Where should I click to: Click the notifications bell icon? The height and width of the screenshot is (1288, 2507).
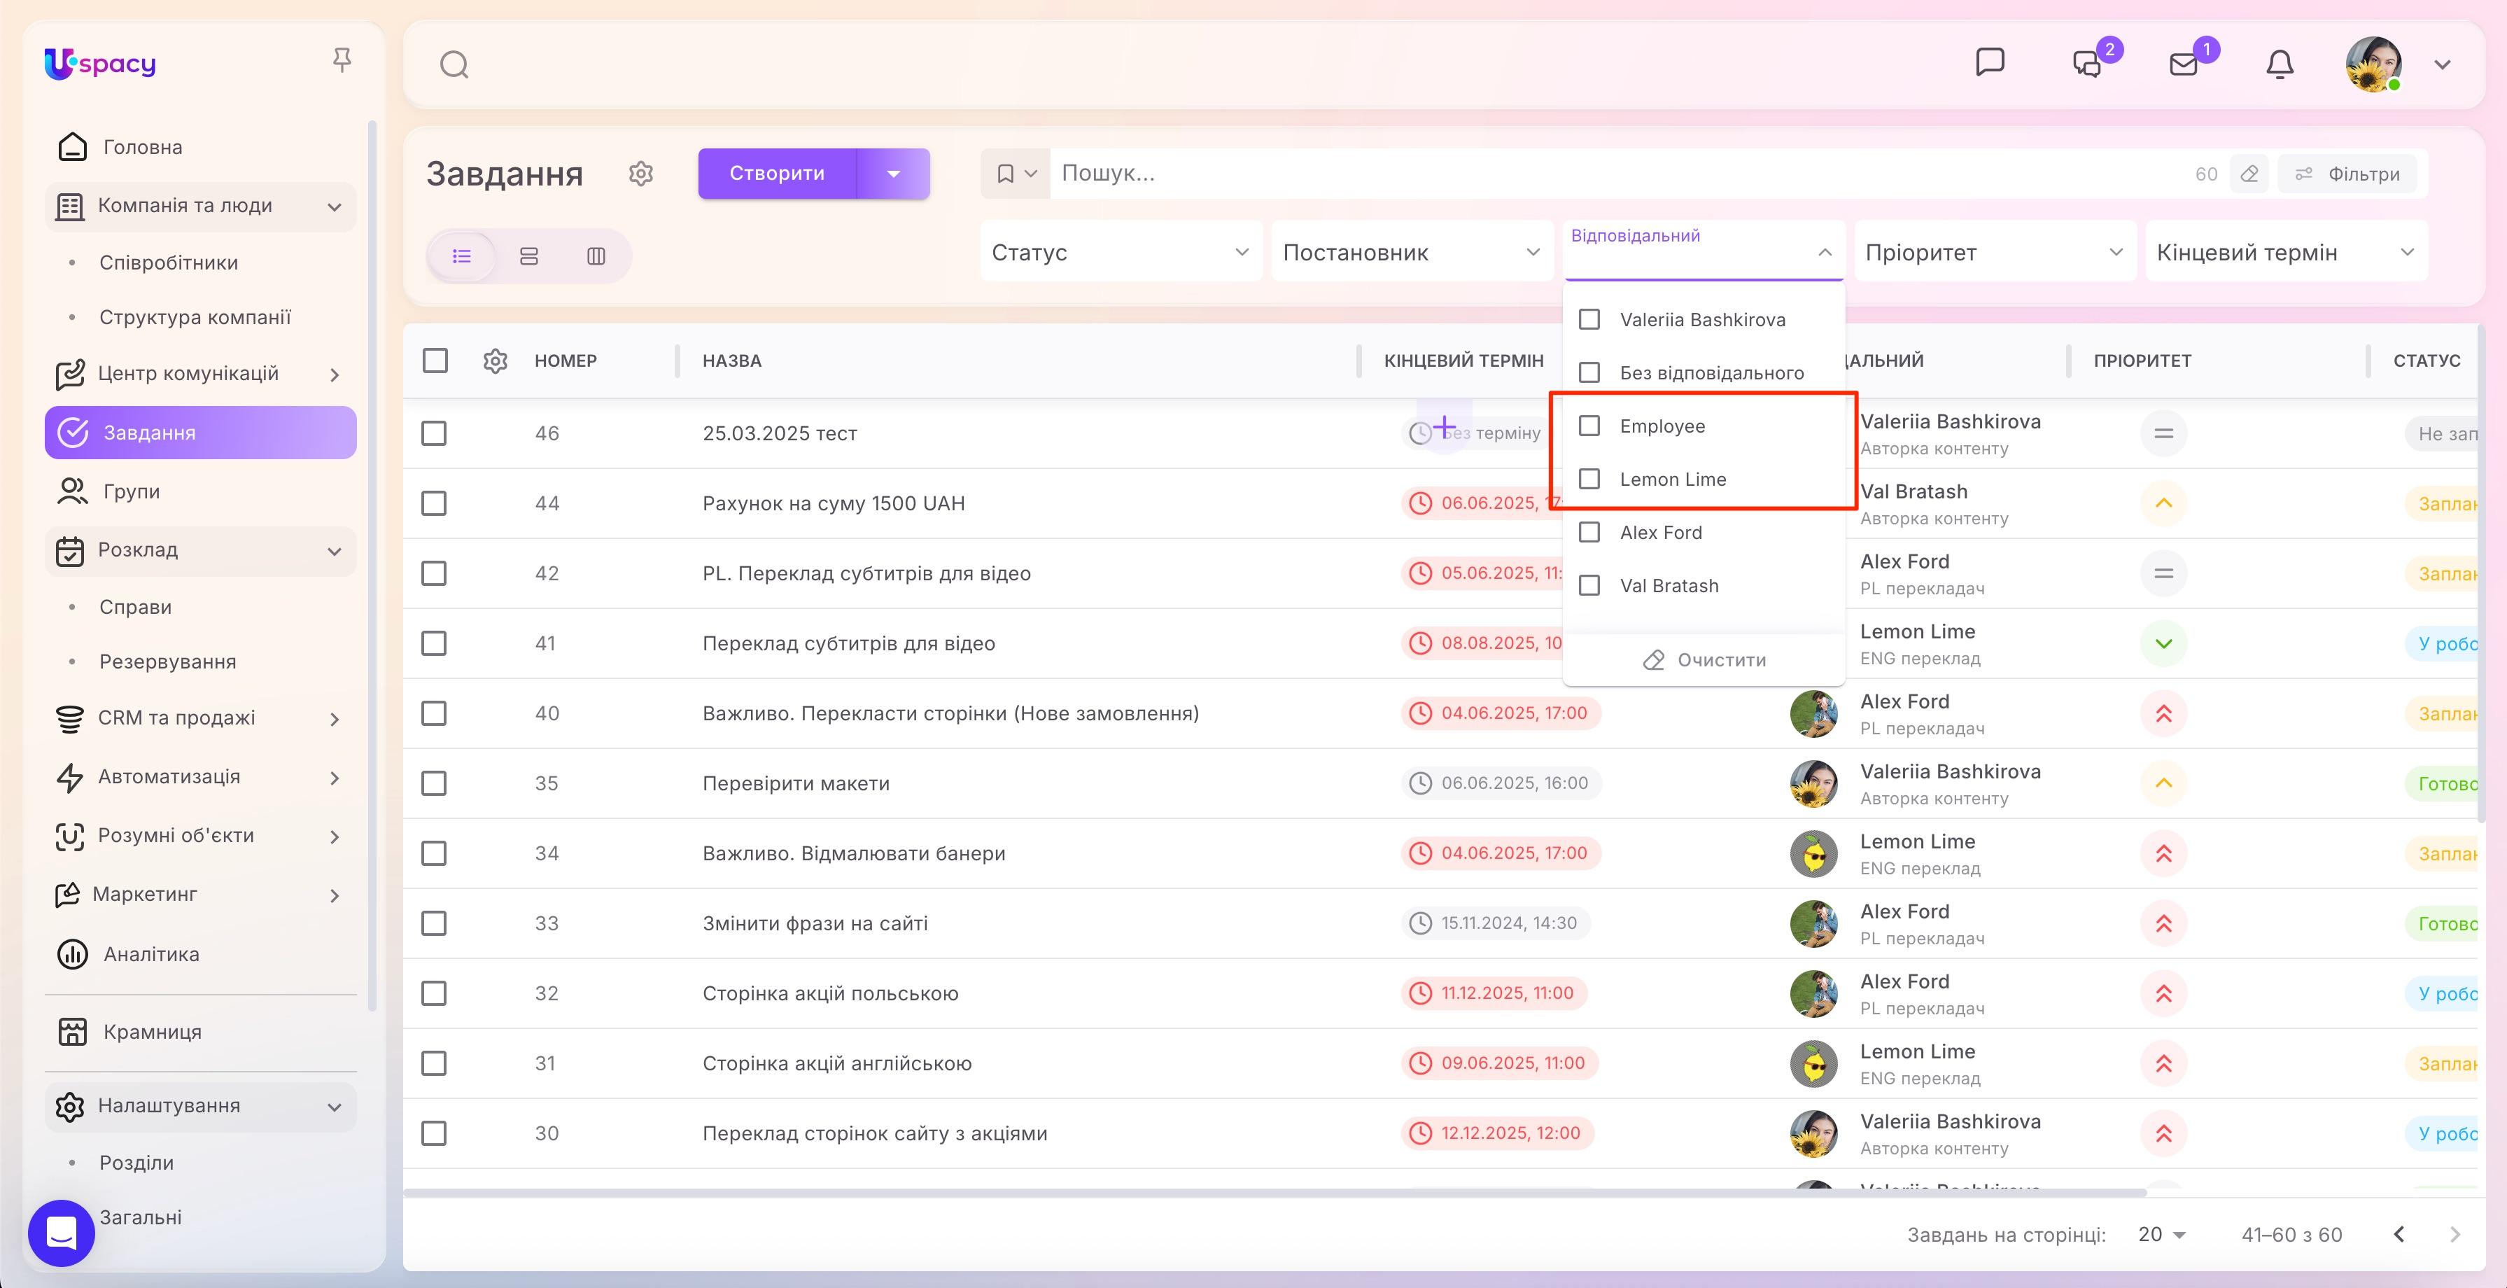2280,64
